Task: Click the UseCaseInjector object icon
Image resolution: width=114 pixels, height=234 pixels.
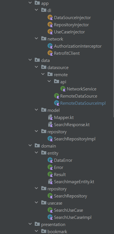Action: [x=50, y=32]
